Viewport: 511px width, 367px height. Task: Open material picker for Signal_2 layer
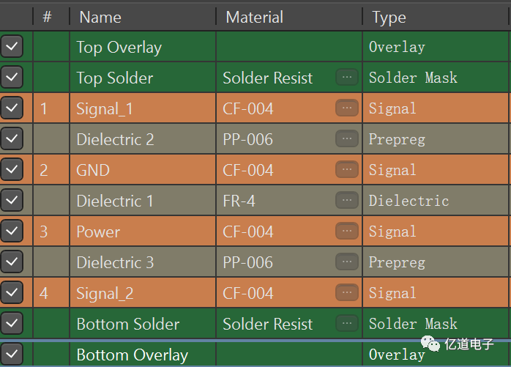click(x=347, y=292)
